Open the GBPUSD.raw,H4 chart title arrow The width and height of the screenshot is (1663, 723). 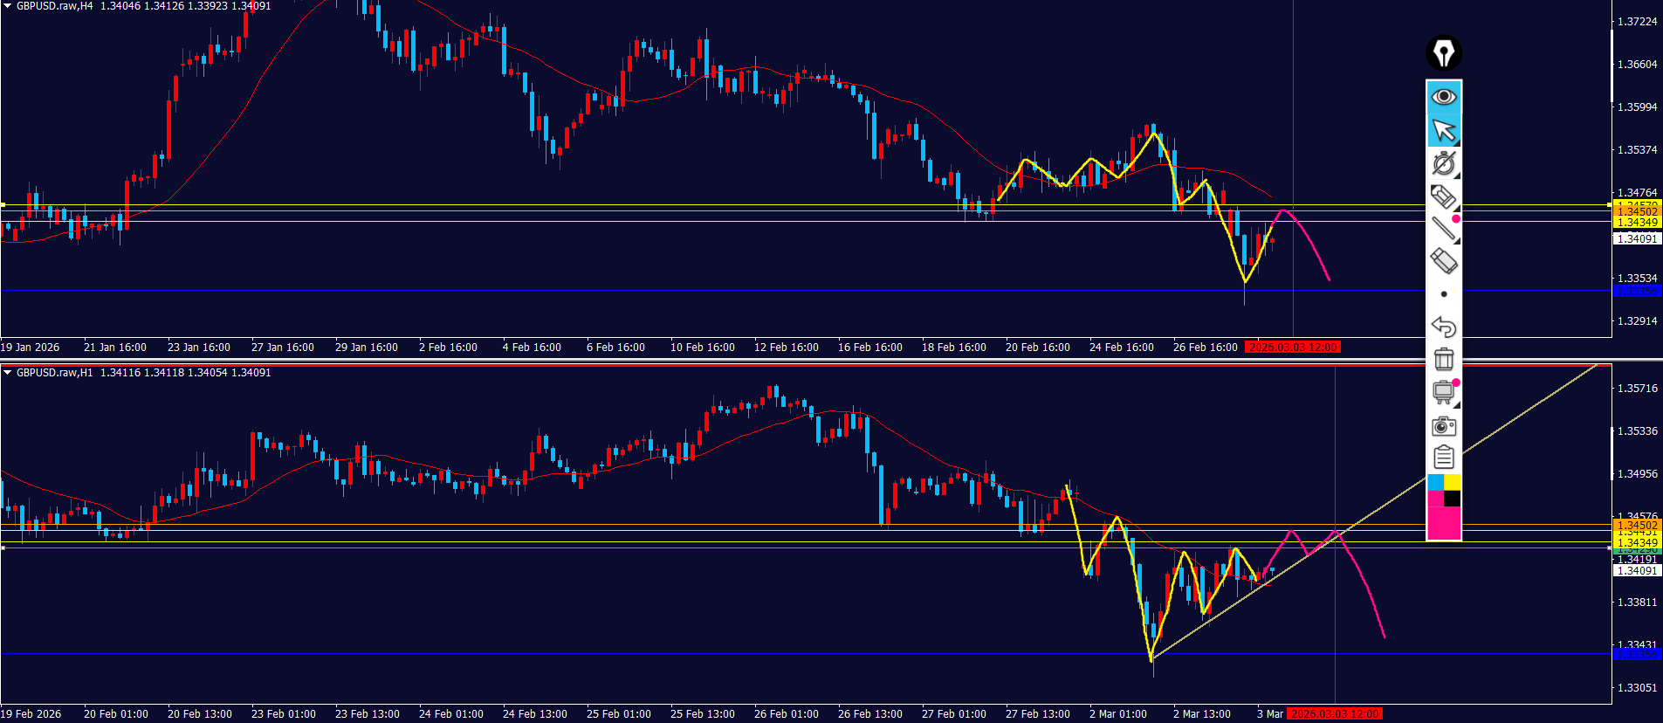[x=8, y=6]
